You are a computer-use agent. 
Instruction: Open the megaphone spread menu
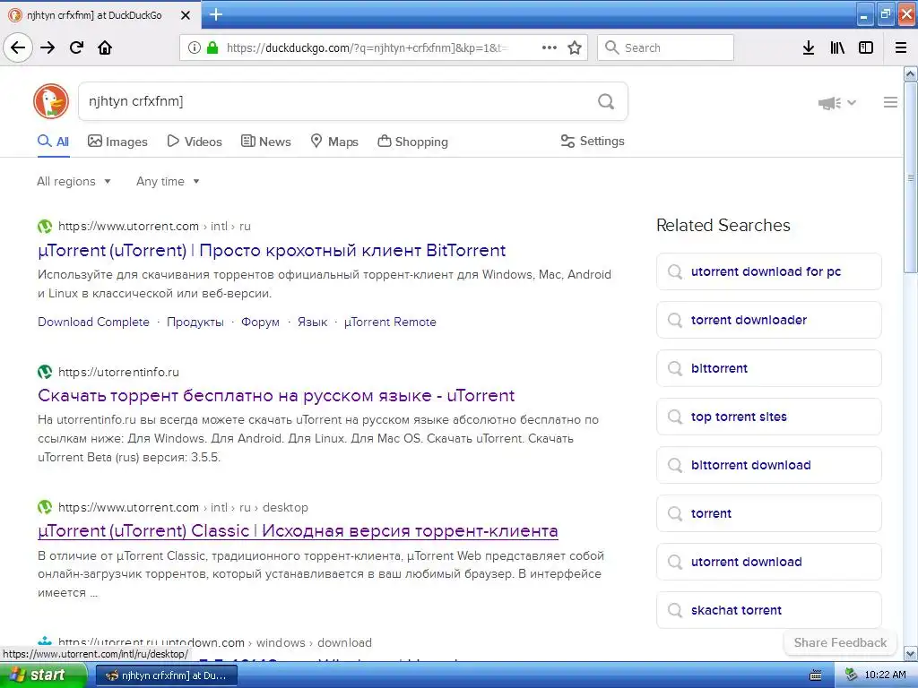tap(837, 103)
